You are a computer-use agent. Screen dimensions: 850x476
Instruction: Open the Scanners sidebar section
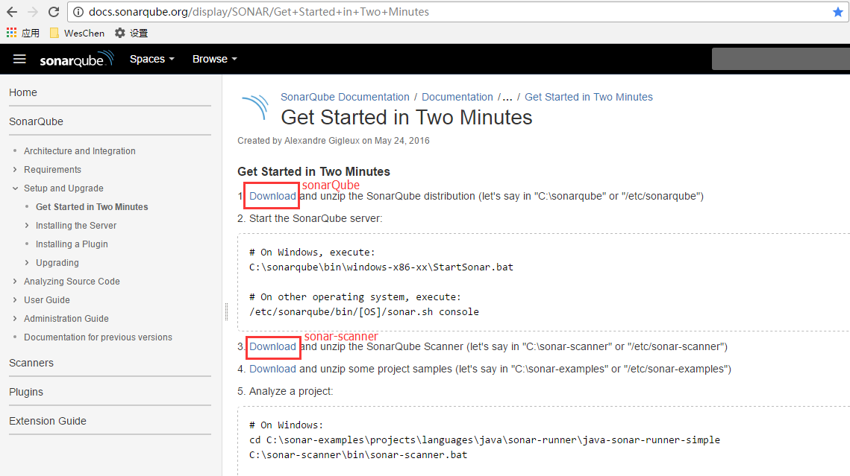31,363
